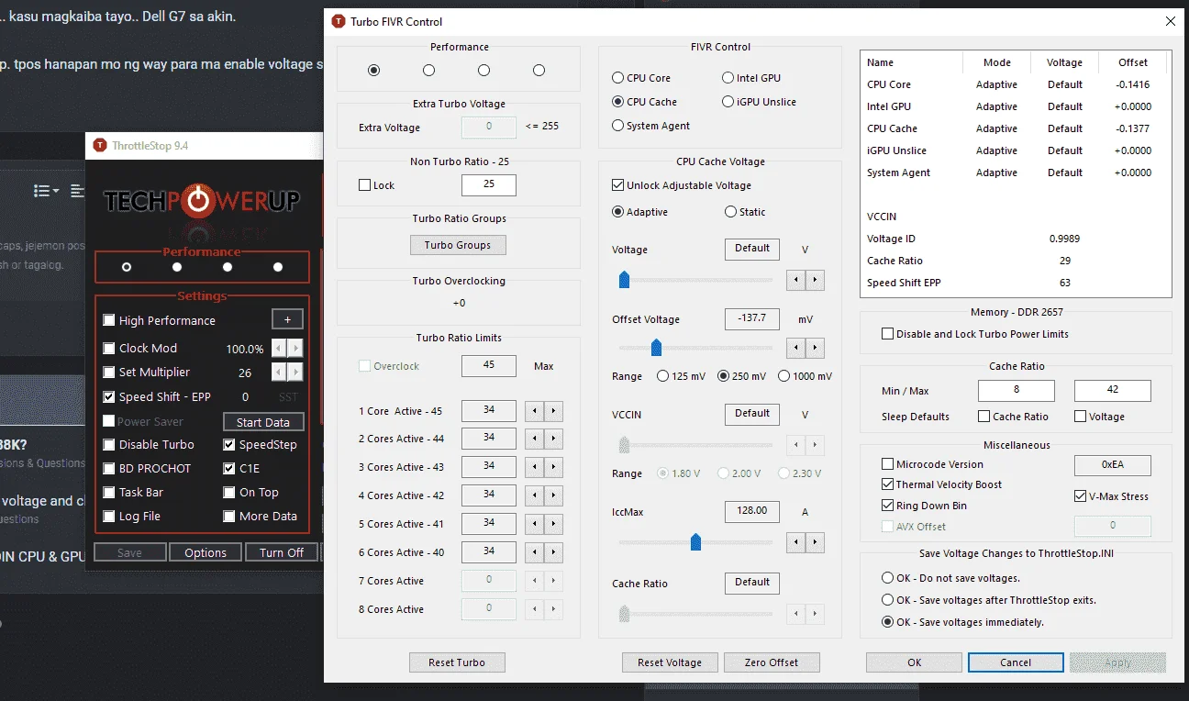
Task: Click left arrow next to IccMax slider
Action: click(796, 542)
